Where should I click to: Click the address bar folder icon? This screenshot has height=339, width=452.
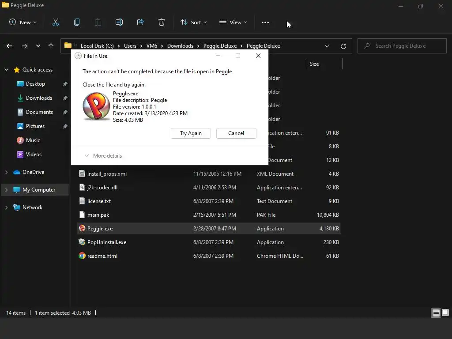68,45
